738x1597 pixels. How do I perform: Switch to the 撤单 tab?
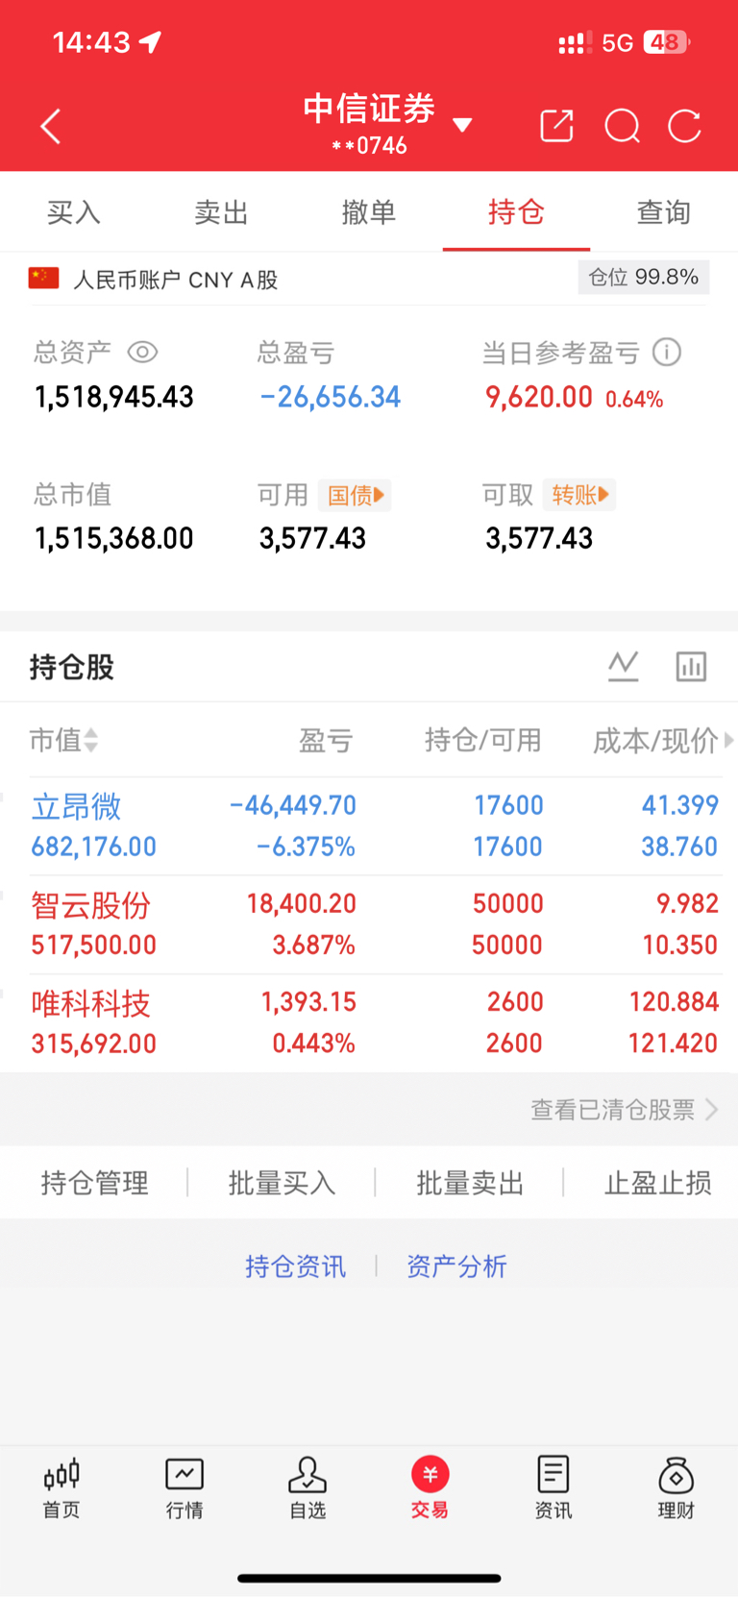coord(369,212)
